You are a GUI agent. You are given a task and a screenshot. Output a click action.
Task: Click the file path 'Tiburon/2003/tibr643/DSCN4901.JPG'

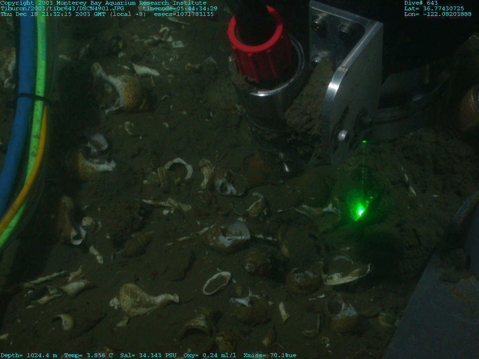pyautogui.click(x=62, y=8)
